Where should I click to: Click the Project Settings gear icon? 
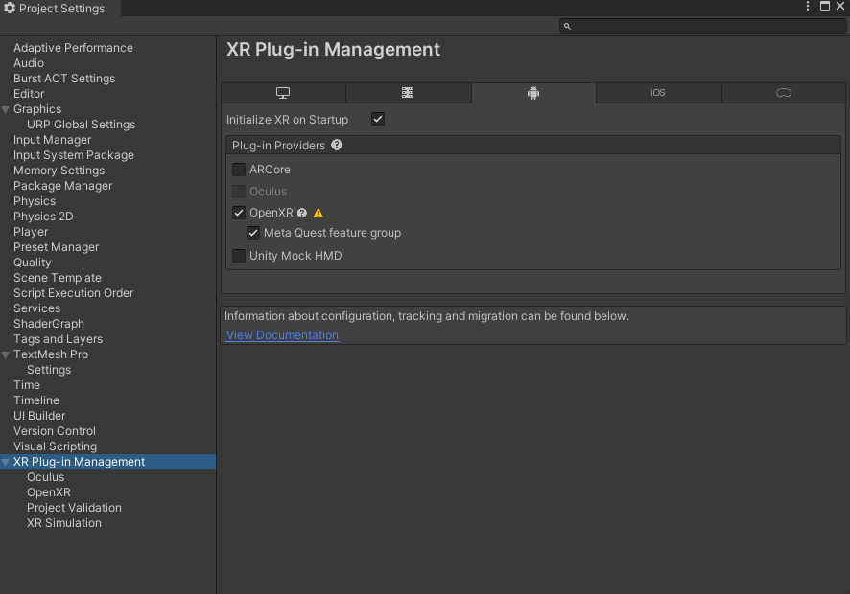point(11,9)
